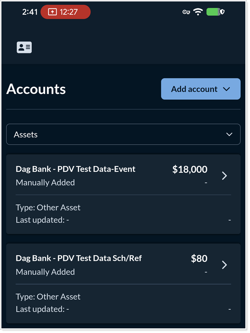This screenshot has height=333, width=250.
Task: Tap the Wi-Fi status icon
Action: (198, 12)
